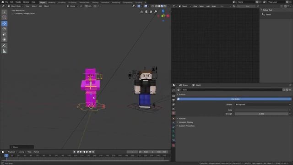293x165 pixels.
Task: Toggle camera view button in viewport
Action: coord(146,12)
